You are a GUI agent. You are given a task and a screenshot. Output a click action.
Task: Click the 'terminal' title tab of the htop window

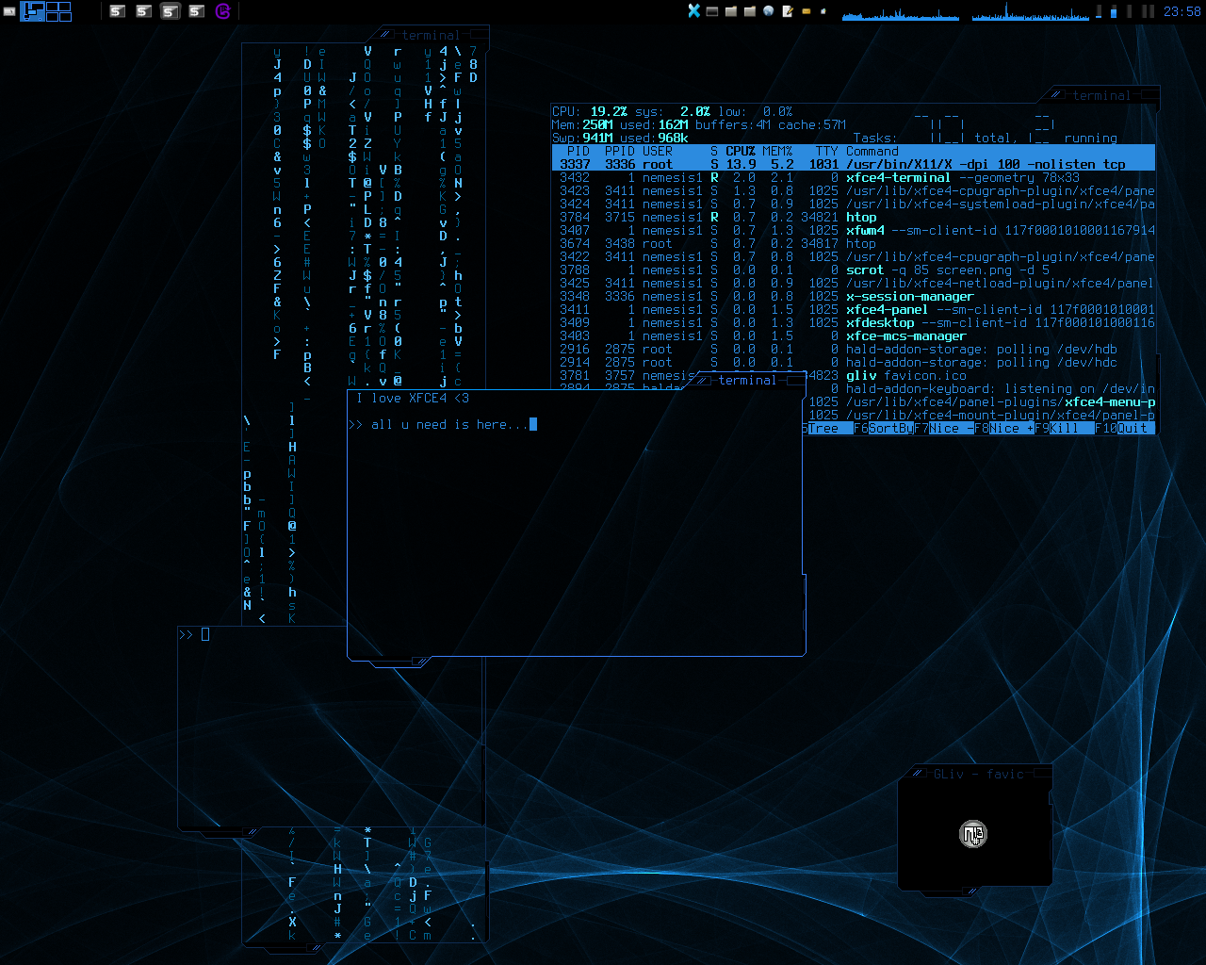[1102, 95]
